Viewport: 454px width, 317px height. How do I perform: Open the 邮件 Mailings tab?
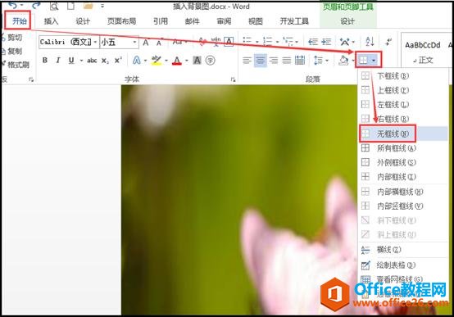pyautogui.click(x=193, y=21)
